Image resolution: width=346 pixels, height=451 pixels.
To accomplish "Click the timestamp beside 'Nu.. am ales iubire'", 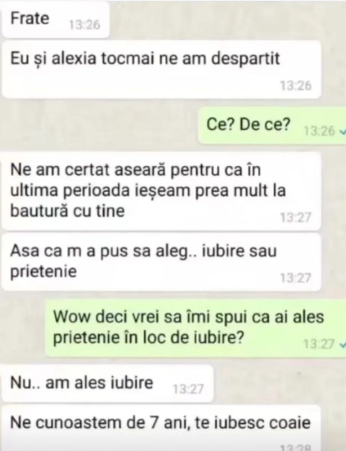I will (188, 389).
